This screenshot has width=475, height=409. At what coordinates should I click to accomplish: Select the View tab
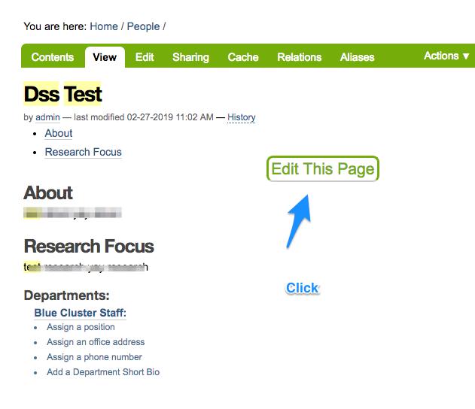click(x=105, y=57)
